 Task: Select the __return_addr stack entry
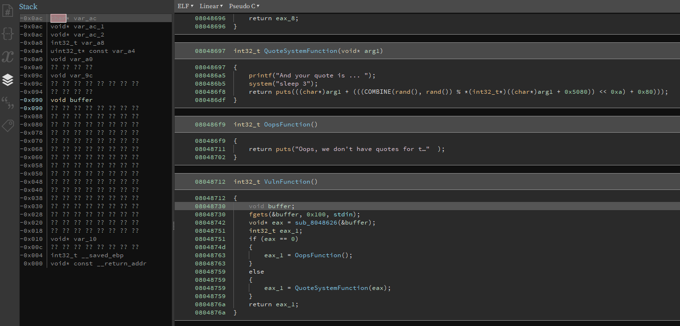tap(98, 263)
